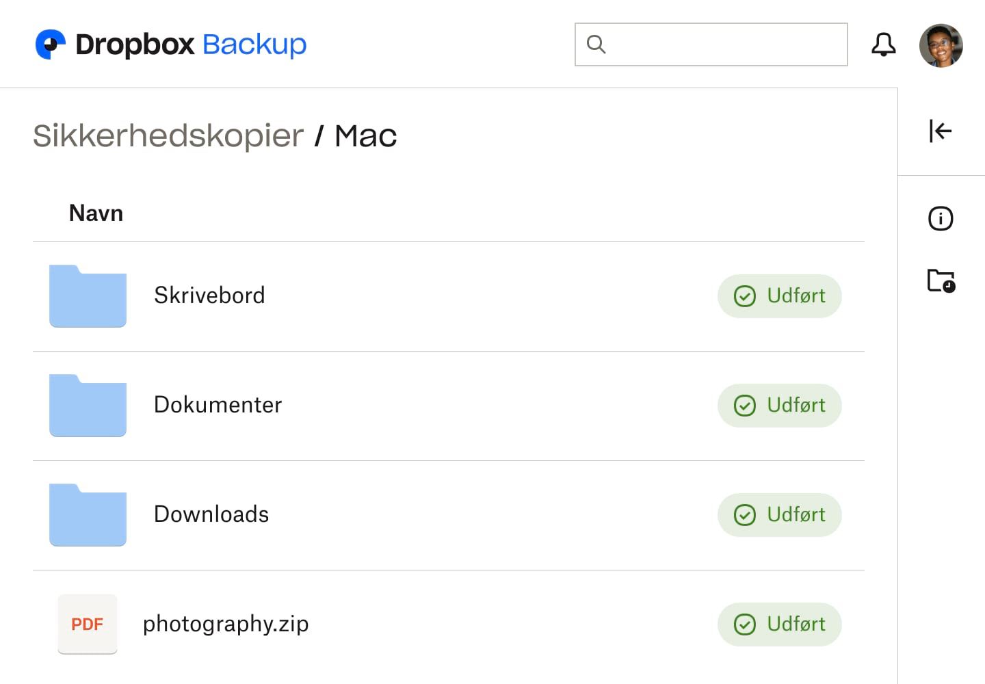985x684 pixels.
Task: Click the Dropbox logo icon
Action: tap(50, 44)
